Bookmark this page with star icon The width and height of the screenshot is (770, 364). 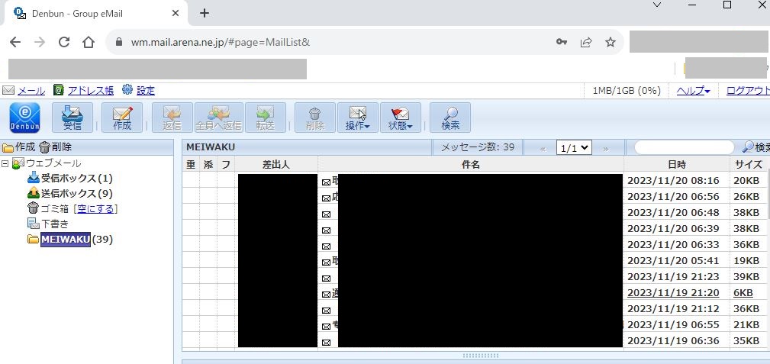(x=610, y=42)
